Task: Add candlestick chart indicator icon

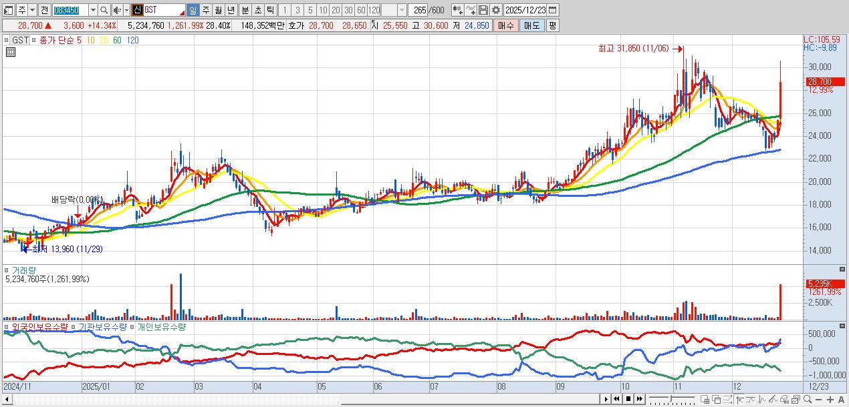Action: (x=457, y=10)
